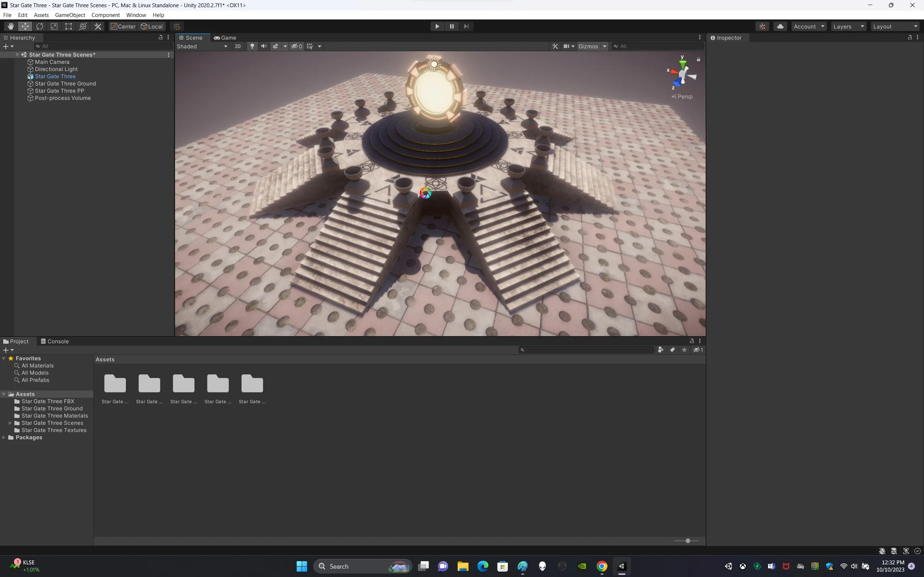The width and height of the screenshot is (924, 577).
Task: Open the File menu
Action: click(x=7, y=15)
